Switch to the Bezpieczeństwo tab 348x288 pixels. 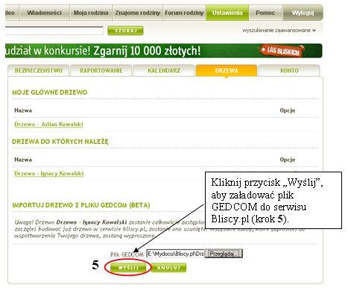click(39, 71)
